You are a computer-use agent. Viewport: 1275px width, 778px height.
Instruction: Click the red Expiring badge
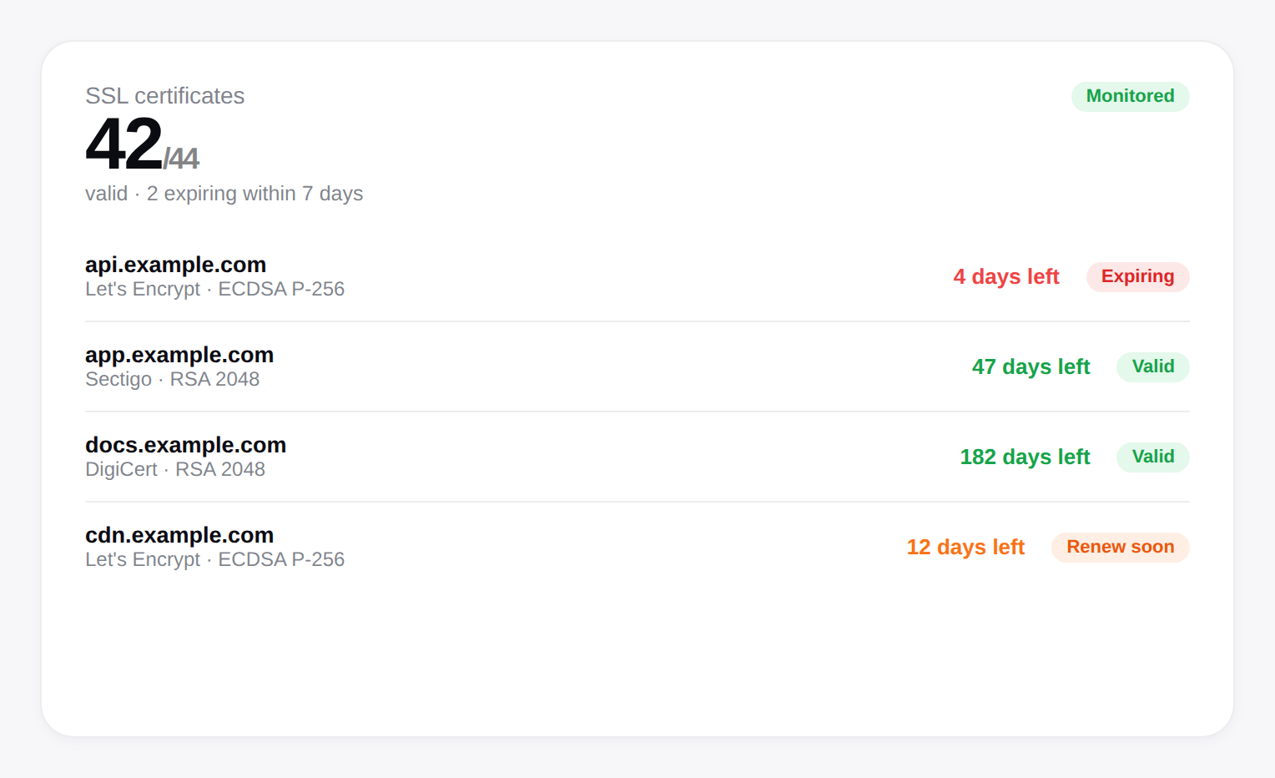(x=1137, y=276)
